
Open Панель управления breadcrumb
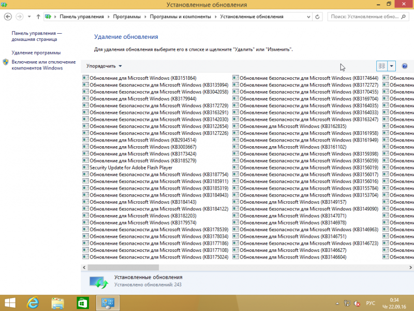pyautogui.click(x=82, y=17)
